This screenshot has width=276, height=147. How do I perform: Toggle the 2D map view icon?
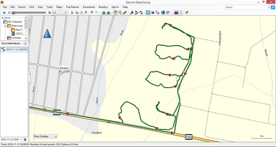148,13
